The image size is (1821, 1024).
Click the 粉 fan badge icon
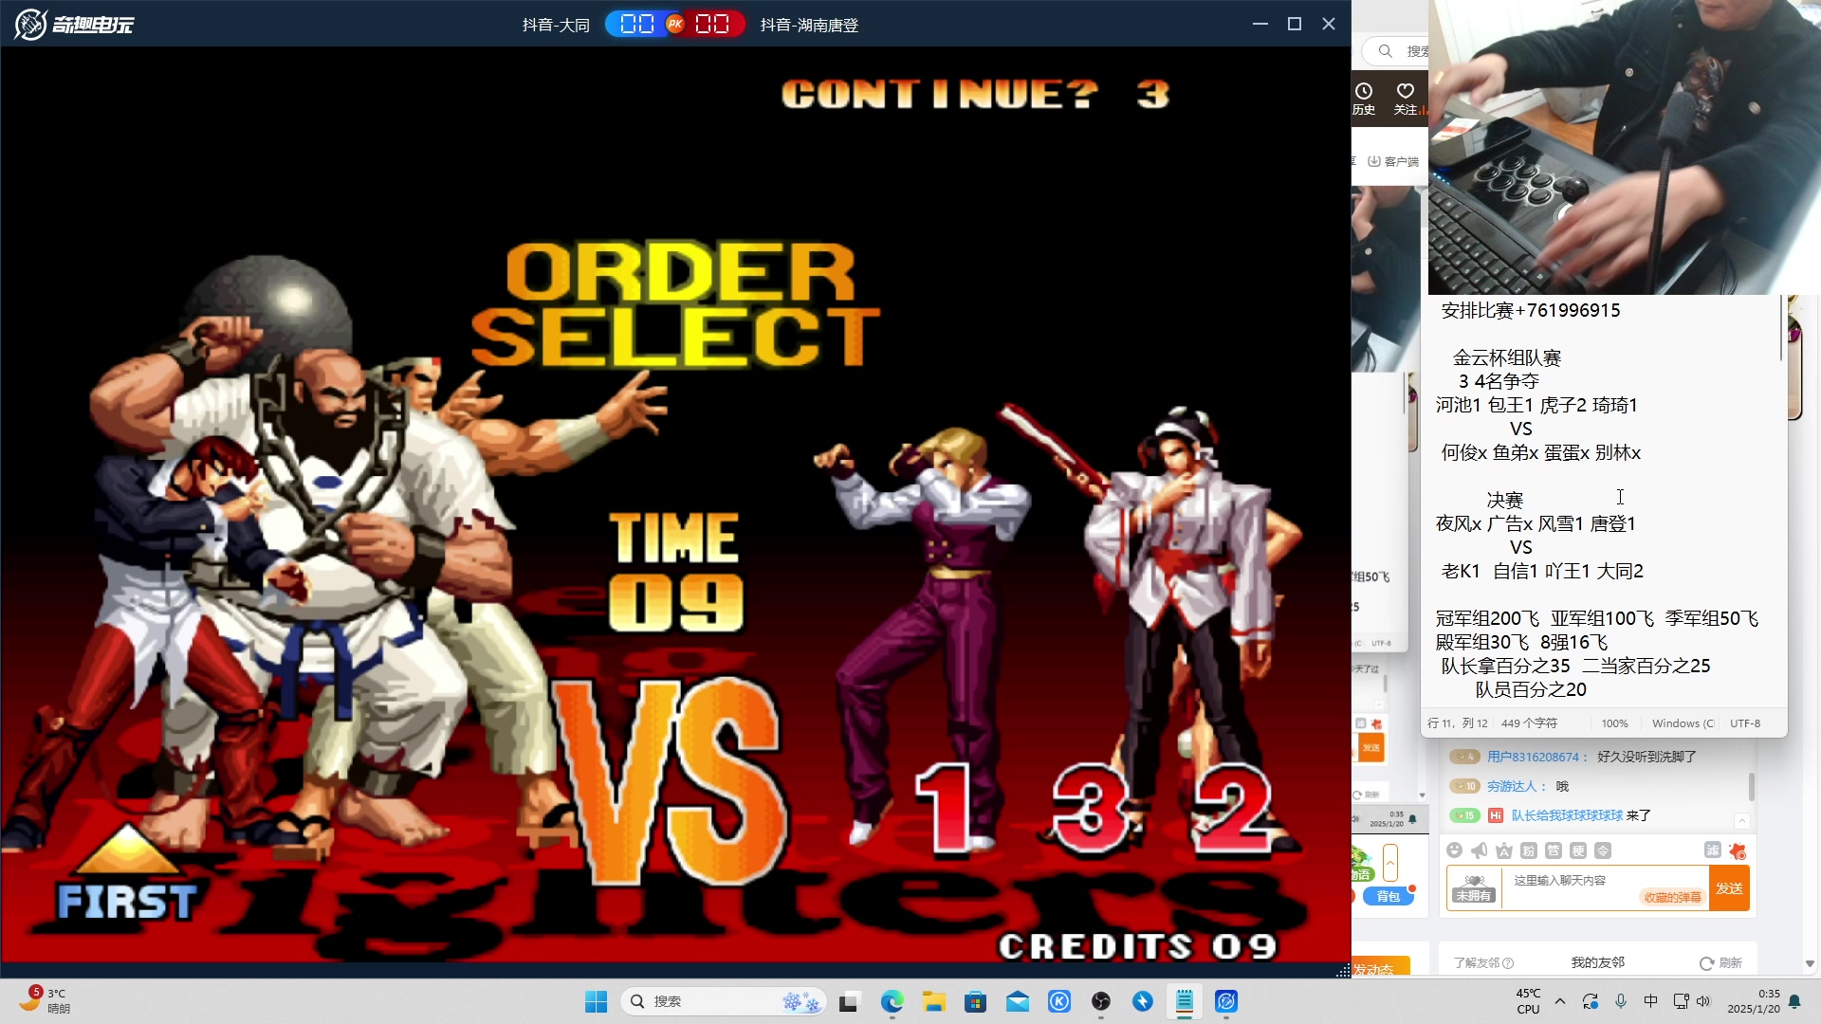pos(1529,850)
